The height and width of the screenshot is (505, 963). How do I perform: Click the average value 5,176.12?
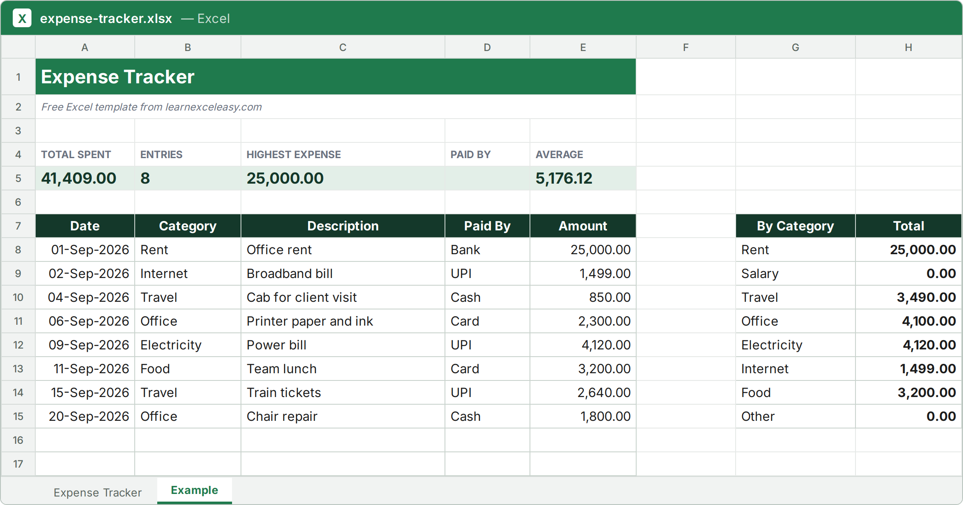(x=583, y=178)
